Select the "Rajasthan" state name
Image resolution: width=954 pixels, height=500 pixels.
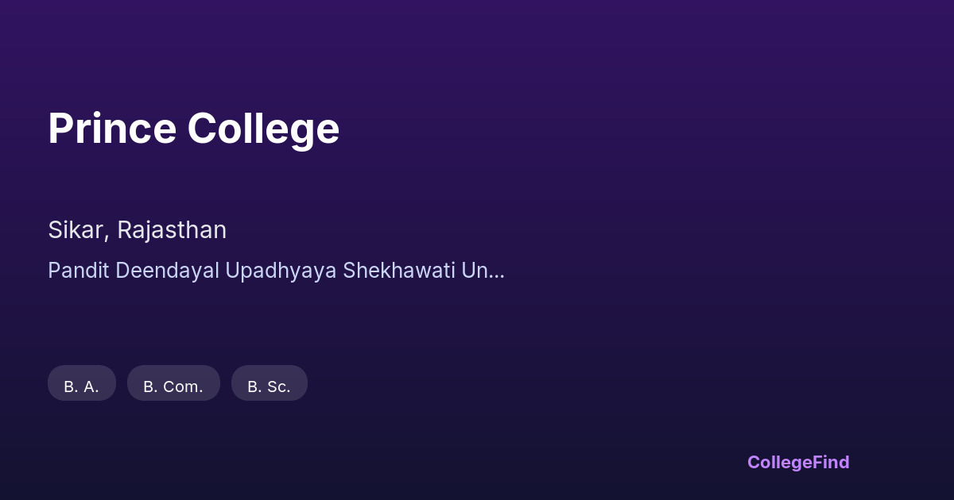(172, 230)
